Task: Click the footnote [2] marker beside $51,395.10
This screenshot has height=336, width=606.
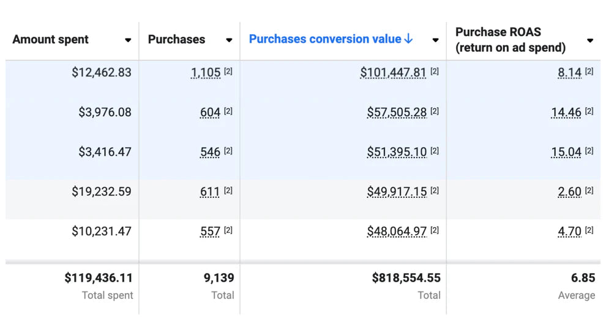Action: click(x=435, y=151)
